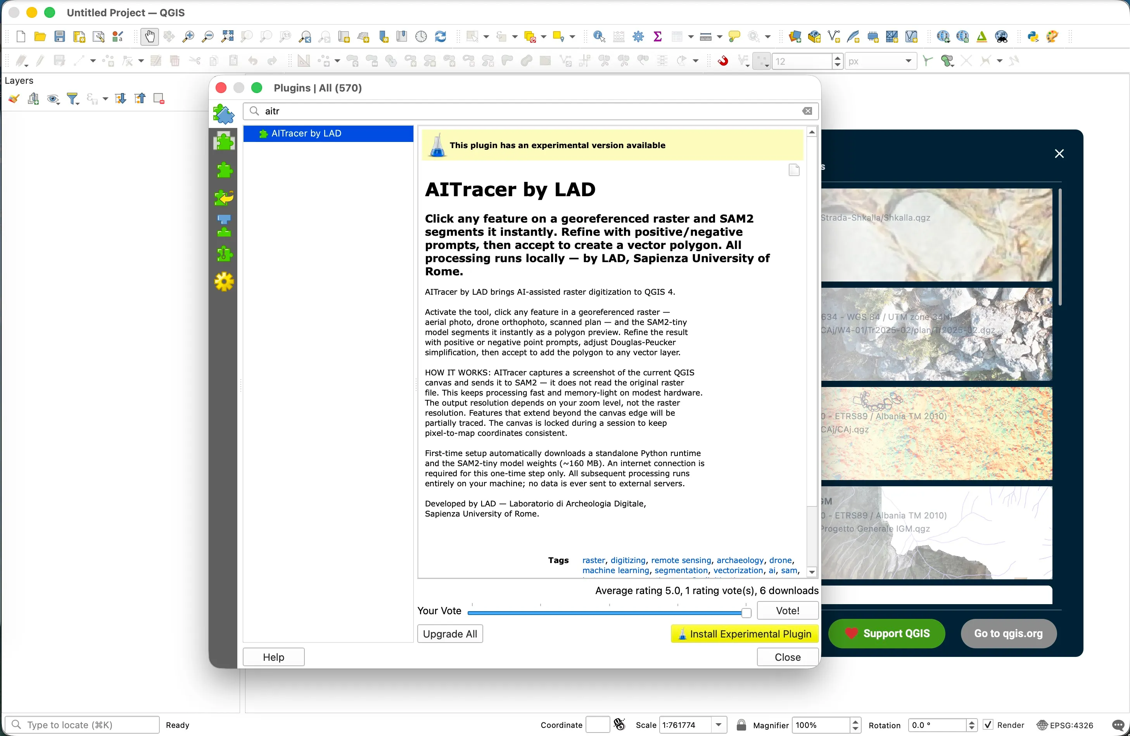Select the Pan Map hand tool
The width and height of the screenshot is (1130, 736).
click(x=150, y=36)
